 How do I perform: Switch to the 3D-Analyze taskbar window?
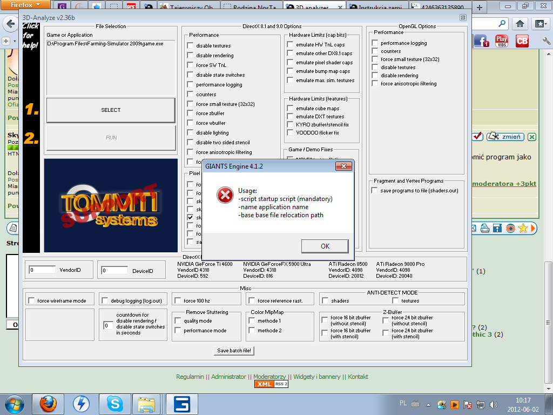181,404
